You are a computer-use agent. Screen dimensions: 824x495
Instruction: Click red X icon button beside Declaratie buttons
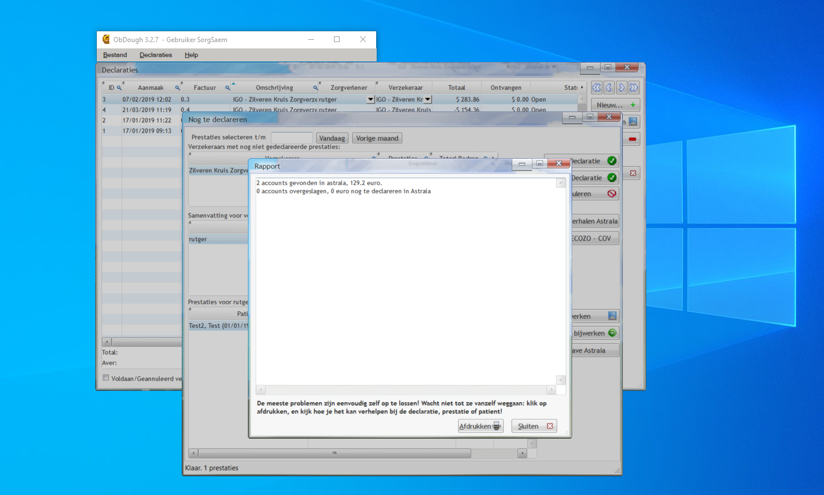tap(633, 173)
